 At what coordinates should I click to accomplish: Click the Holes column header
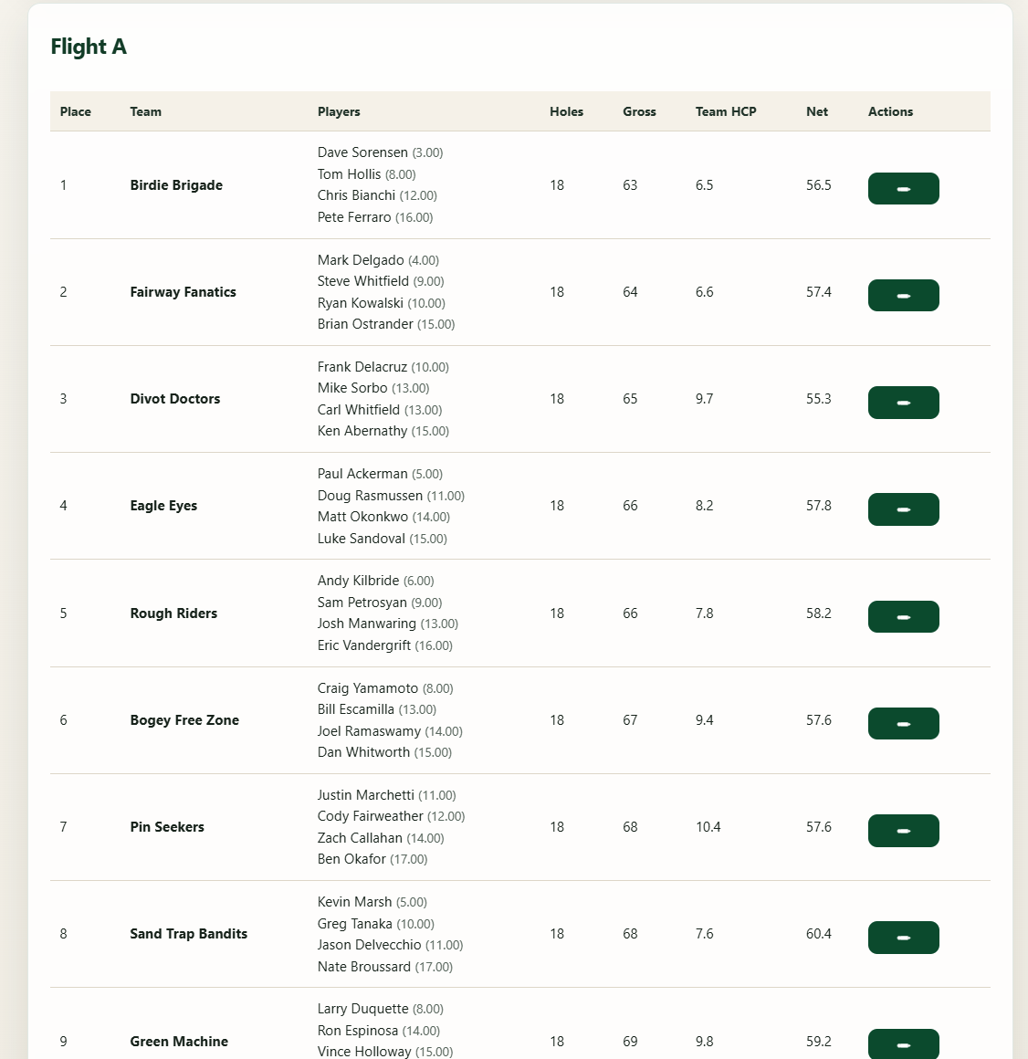567,111
